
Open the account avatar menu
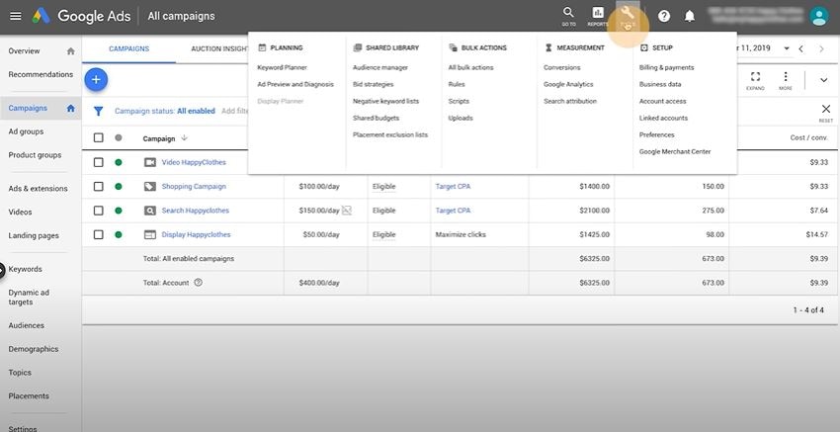(x=818, y=16)
